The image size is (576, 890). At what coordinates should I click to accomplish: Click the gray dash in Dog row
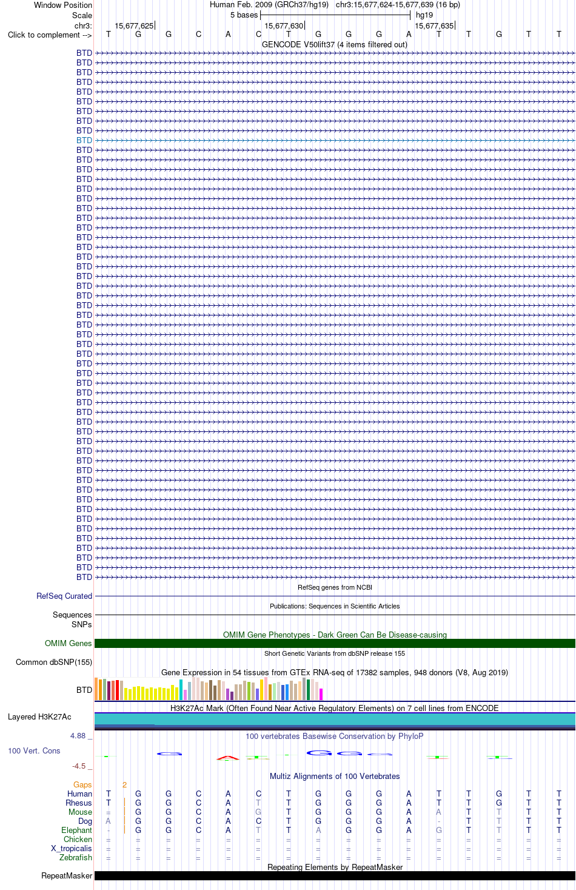[x=439, y=821]
